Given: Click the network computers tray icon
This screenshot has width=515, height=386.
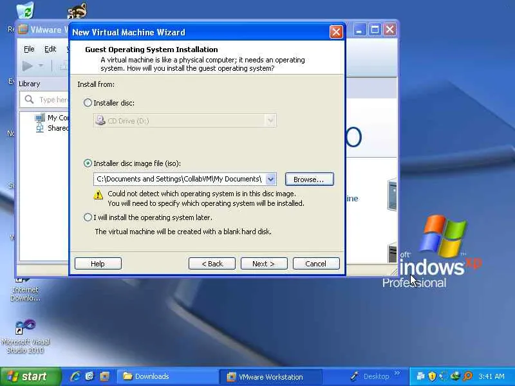Looking at the screenshot, I should (420, 376).
